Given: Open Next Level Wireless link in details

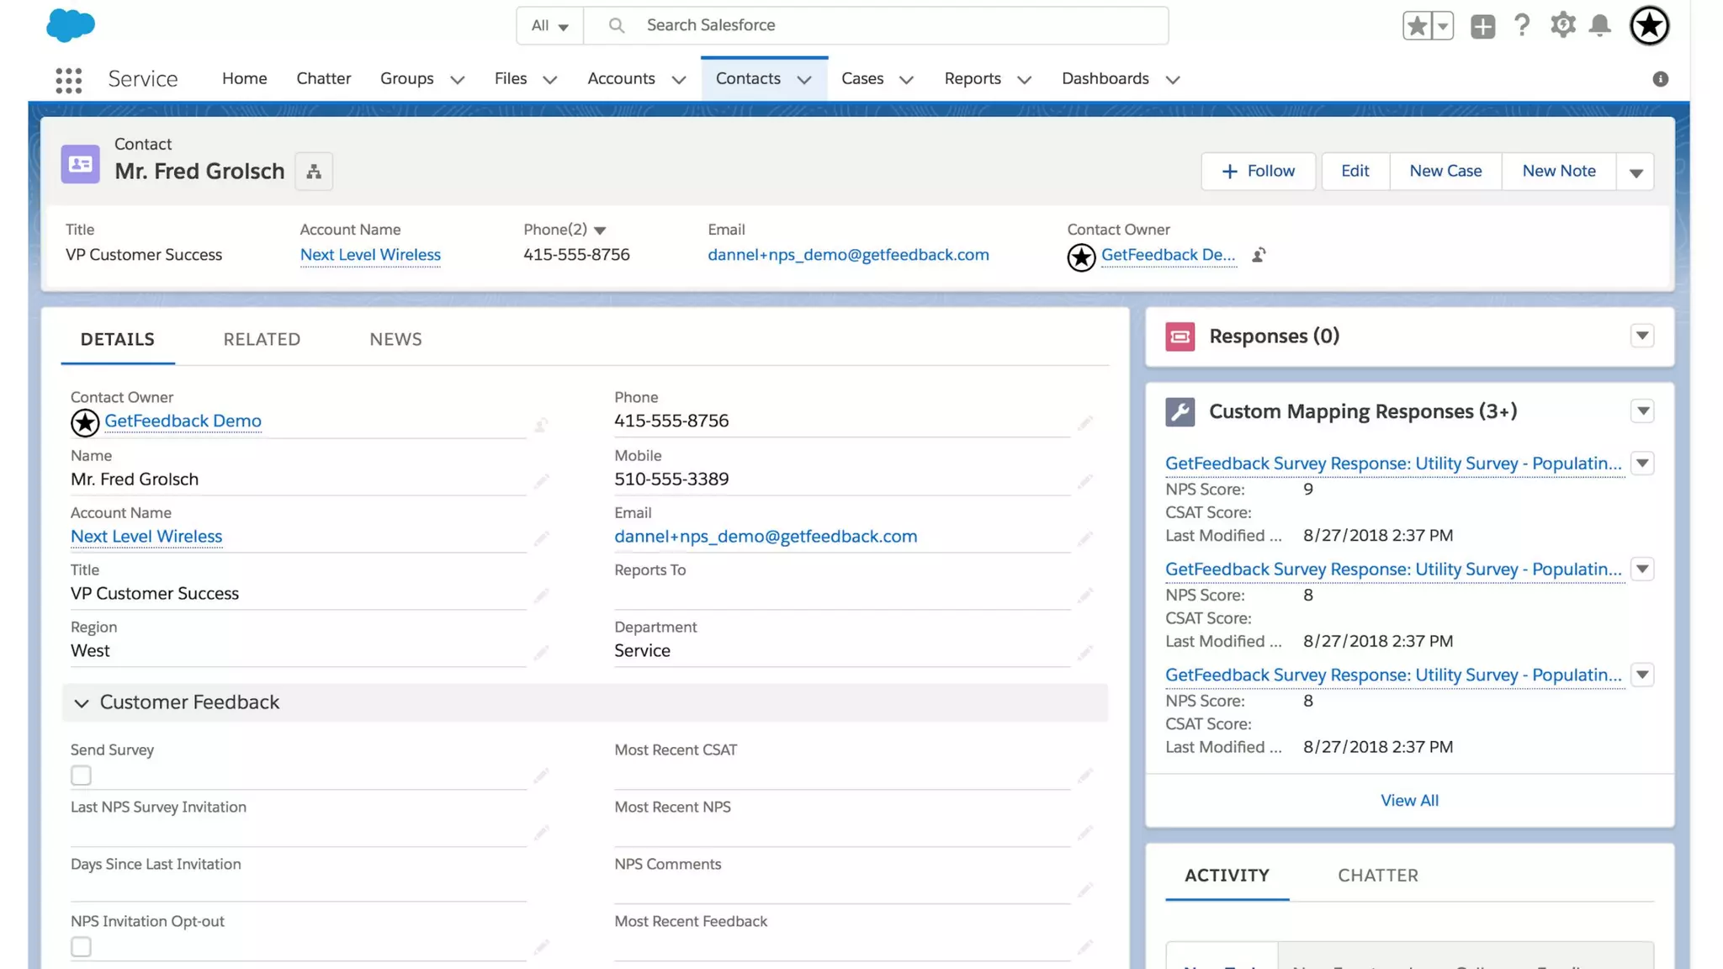Looking at the screenshot, I should click(146, 537).
